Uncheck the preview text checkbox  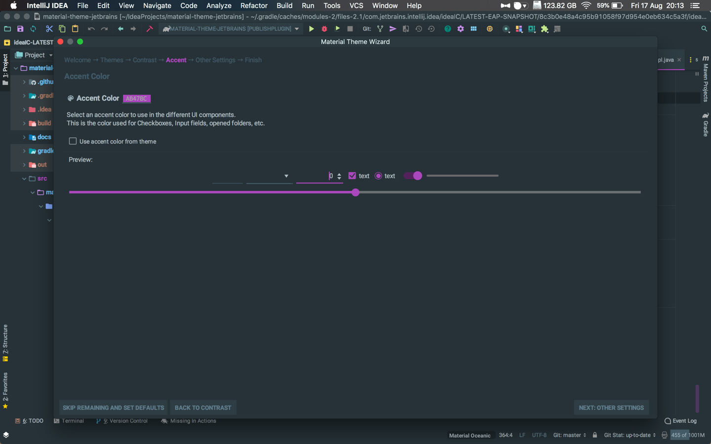coord(352,176)
